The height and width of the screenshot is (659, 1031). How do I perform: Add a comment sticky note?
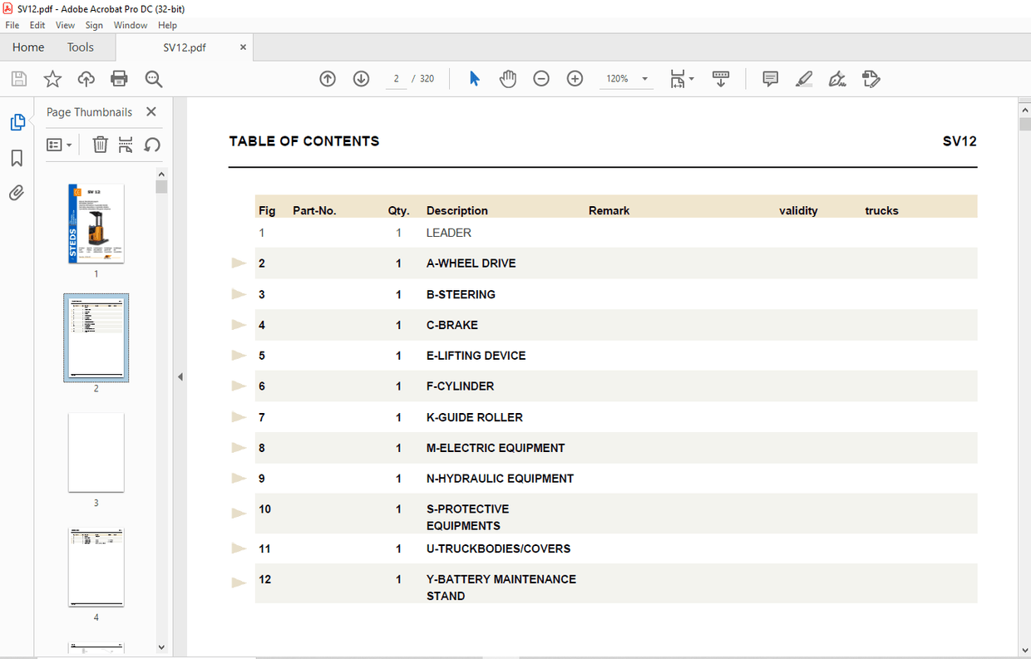click(x=771, y=79)
